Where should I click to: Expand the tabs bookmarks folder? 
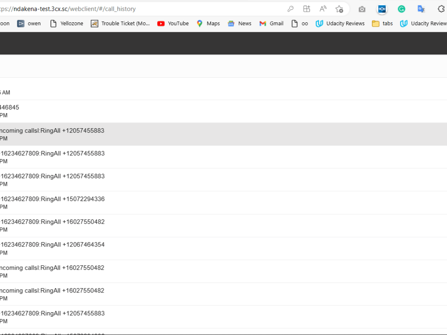(382, 23)
